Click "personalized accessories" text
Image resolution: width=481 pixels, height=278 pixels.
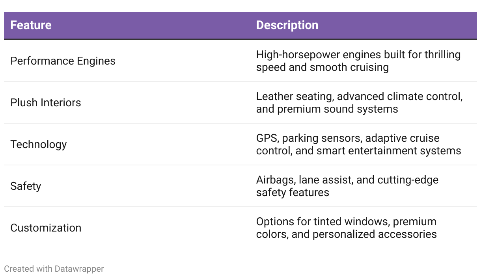click(375, 234)
